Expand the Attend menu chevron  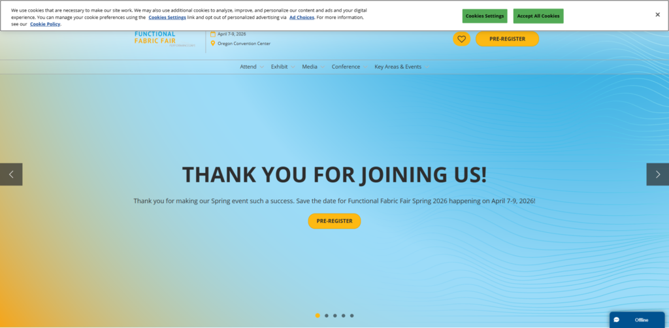(x=261, y=67)
